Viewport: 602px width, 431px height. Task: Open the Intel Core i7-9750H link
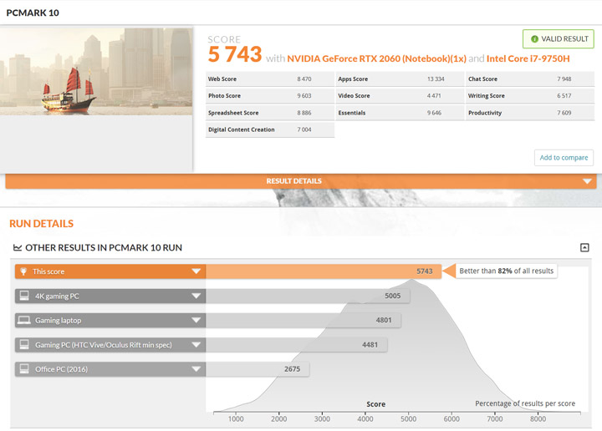coord(528,58)
